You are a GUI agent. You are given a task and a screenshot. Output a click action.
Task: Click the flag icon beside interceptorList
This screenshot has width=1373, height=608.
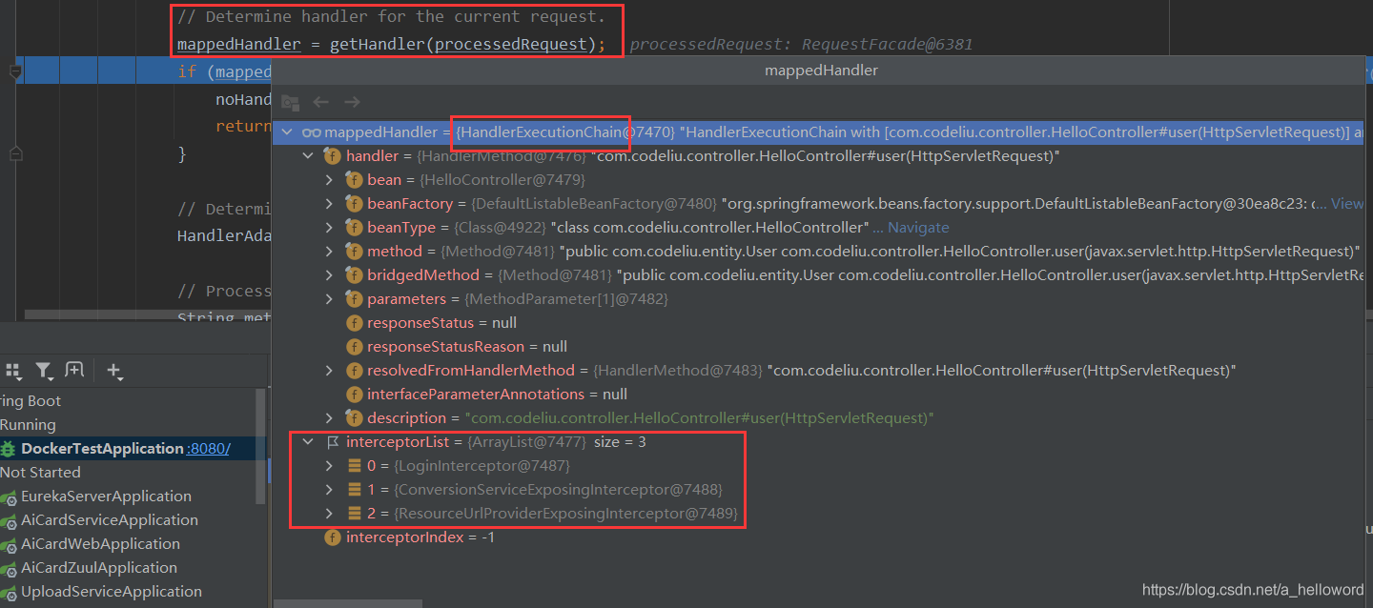(x=333, y=442)
